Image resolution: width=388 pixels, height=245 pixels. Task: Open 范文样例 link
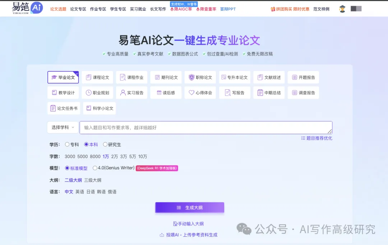click(321, 9)
